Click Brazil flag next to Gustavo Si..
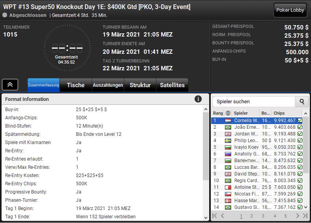The image size is (311, 223). pyautogui.click(x=228, y=207)
